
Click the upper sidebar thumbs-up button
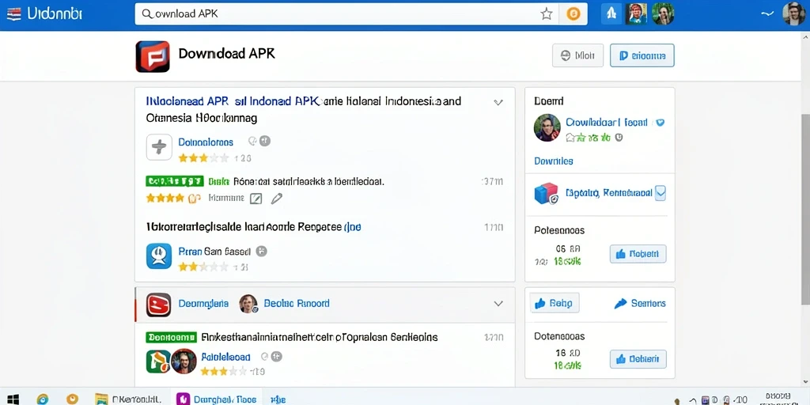[638, 254]
